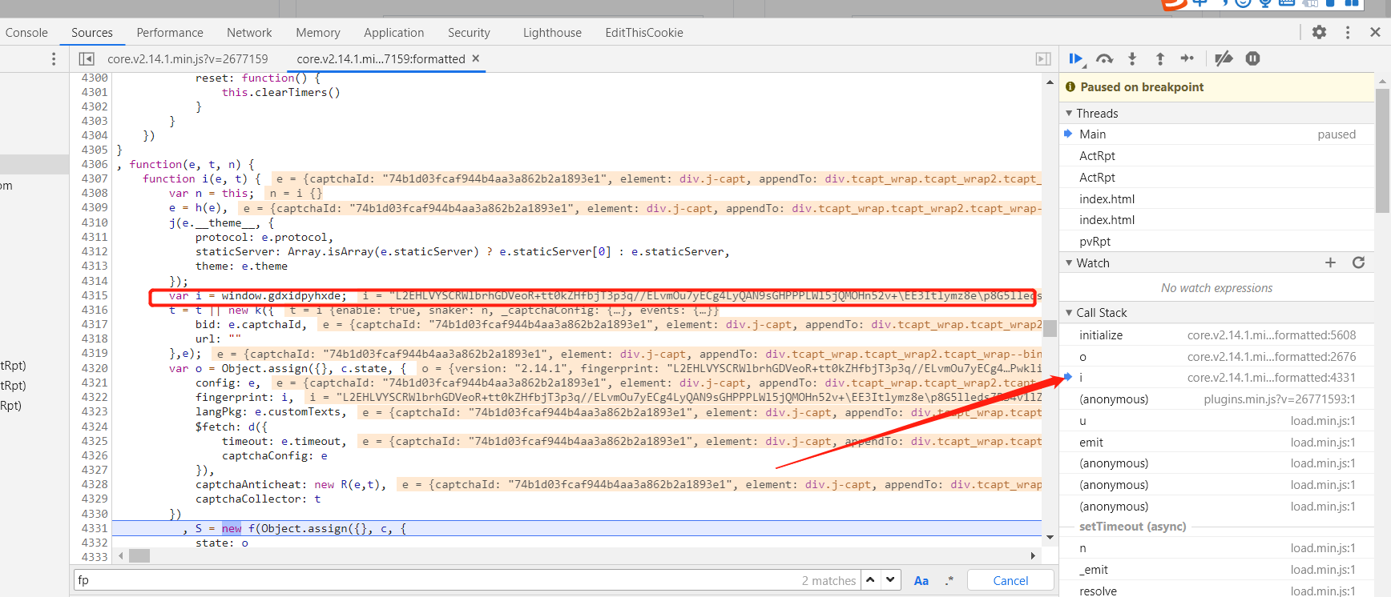This screenshot has width=1391, height=597.
Task: Open DevTools customize kebab menu
Action: 1348,32
